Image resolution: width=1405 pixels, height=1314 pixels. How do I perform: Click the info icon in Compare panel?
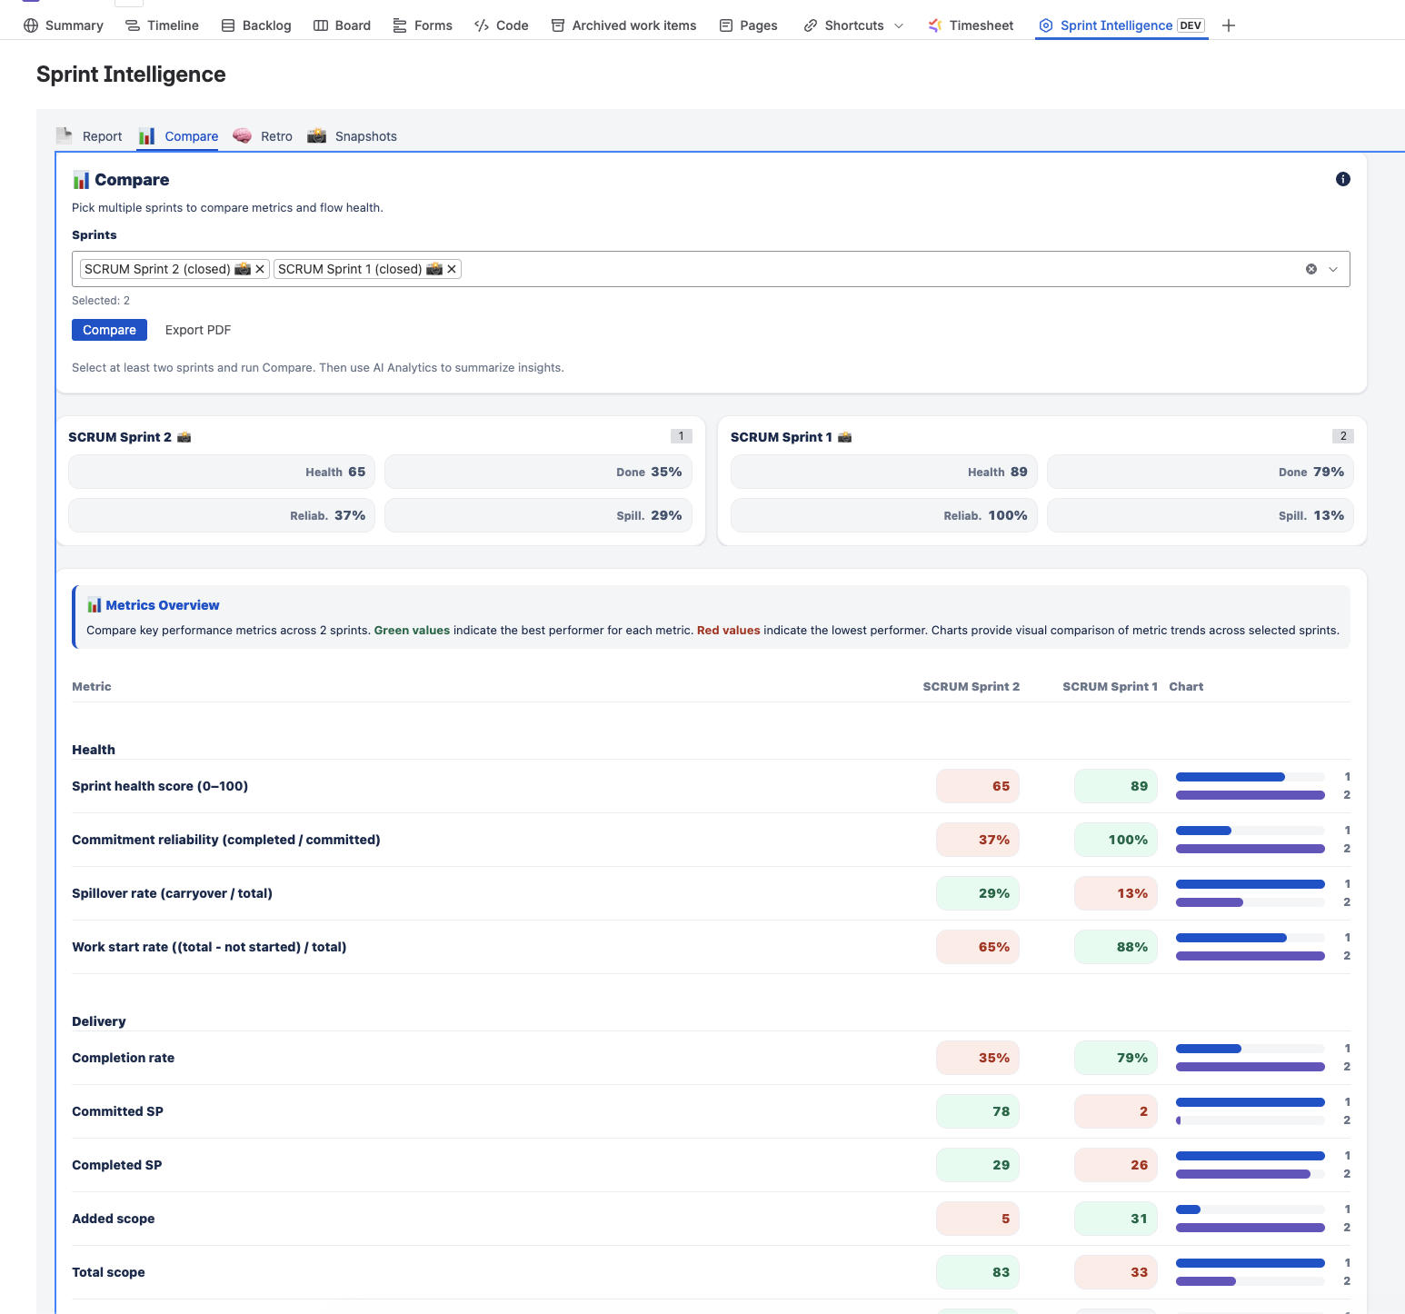coord(1343,179)
